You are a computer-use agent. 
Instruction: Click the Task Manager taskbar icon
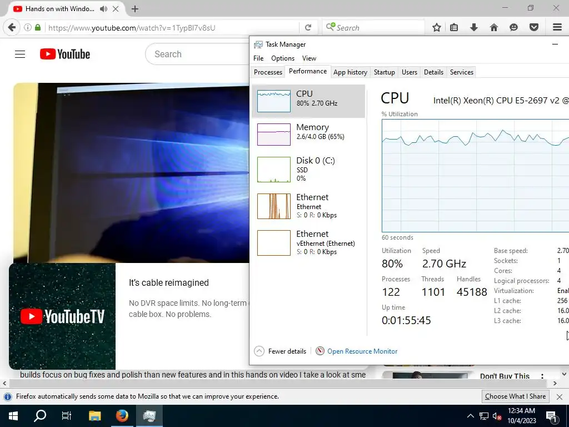tap(149, 416)
